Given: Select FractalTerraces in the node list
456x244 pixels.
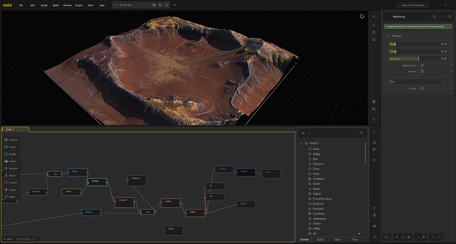Looking at the screenshot, I should click(322, 199).
